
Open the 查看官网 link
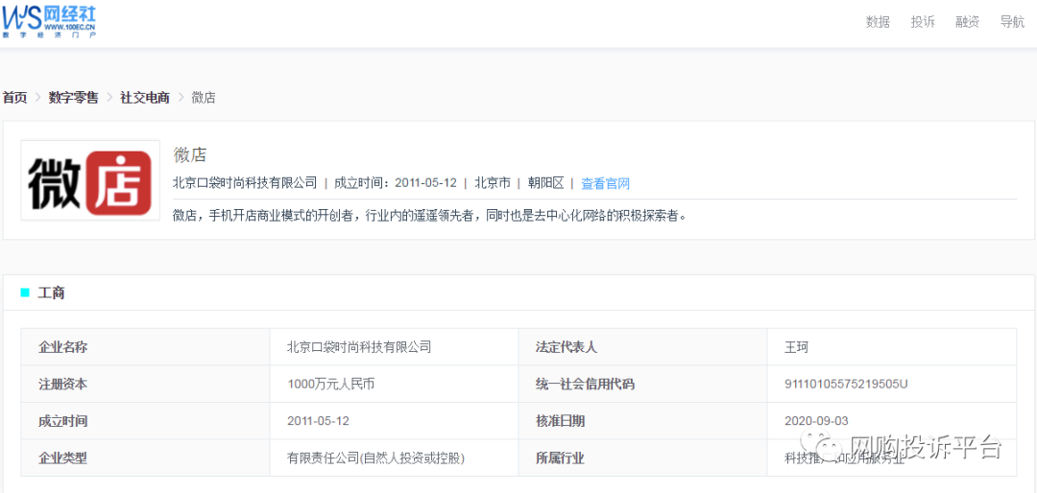point(605,184)
